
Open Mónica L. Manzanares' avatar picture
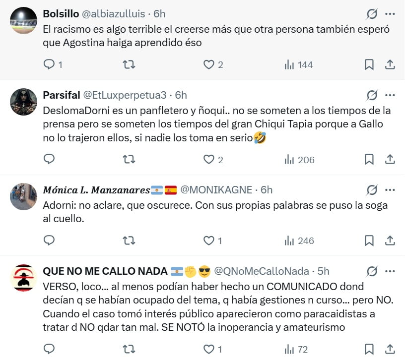tap(23, 197)
